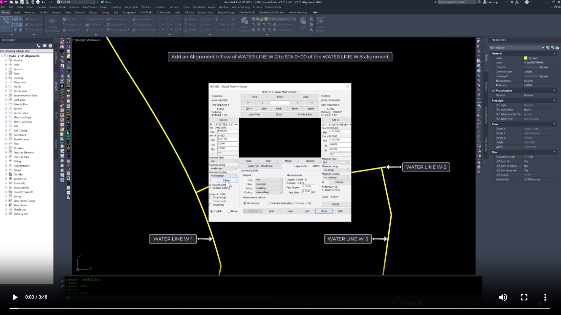Viewport: 561px width, 315px height.
Task: Check the Show Image checkbox
Action: 211,198
